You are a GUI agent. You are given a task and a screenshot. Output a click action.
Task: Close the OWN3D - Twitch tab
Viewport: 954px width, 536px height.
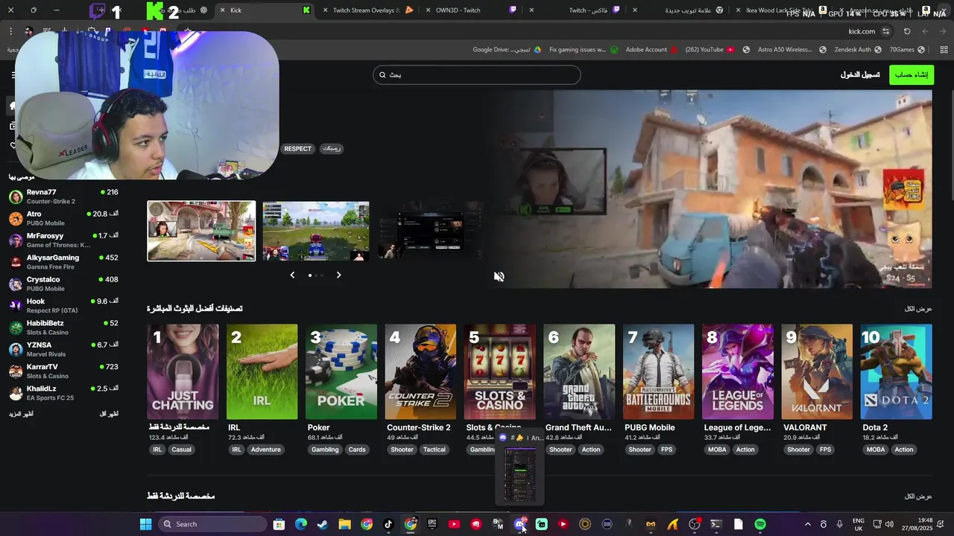click(428, 10)
